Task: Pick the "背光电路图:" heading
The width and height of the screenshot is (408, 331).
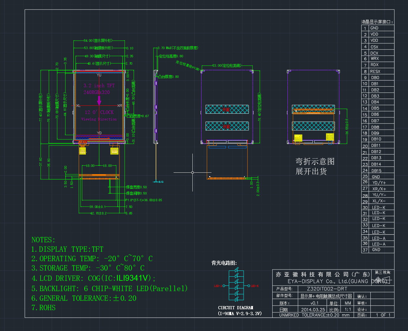Action: point(224,263)
